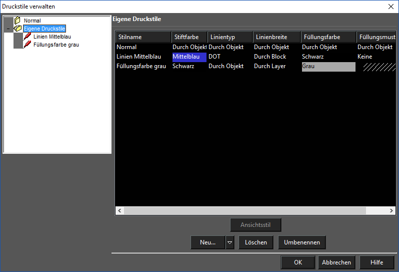Click the Normal folder icon in tree
Screen dimensions: 399x272
17,21
